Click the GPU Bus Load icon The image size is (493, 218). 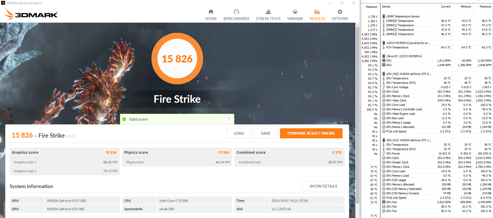(384, 118)
